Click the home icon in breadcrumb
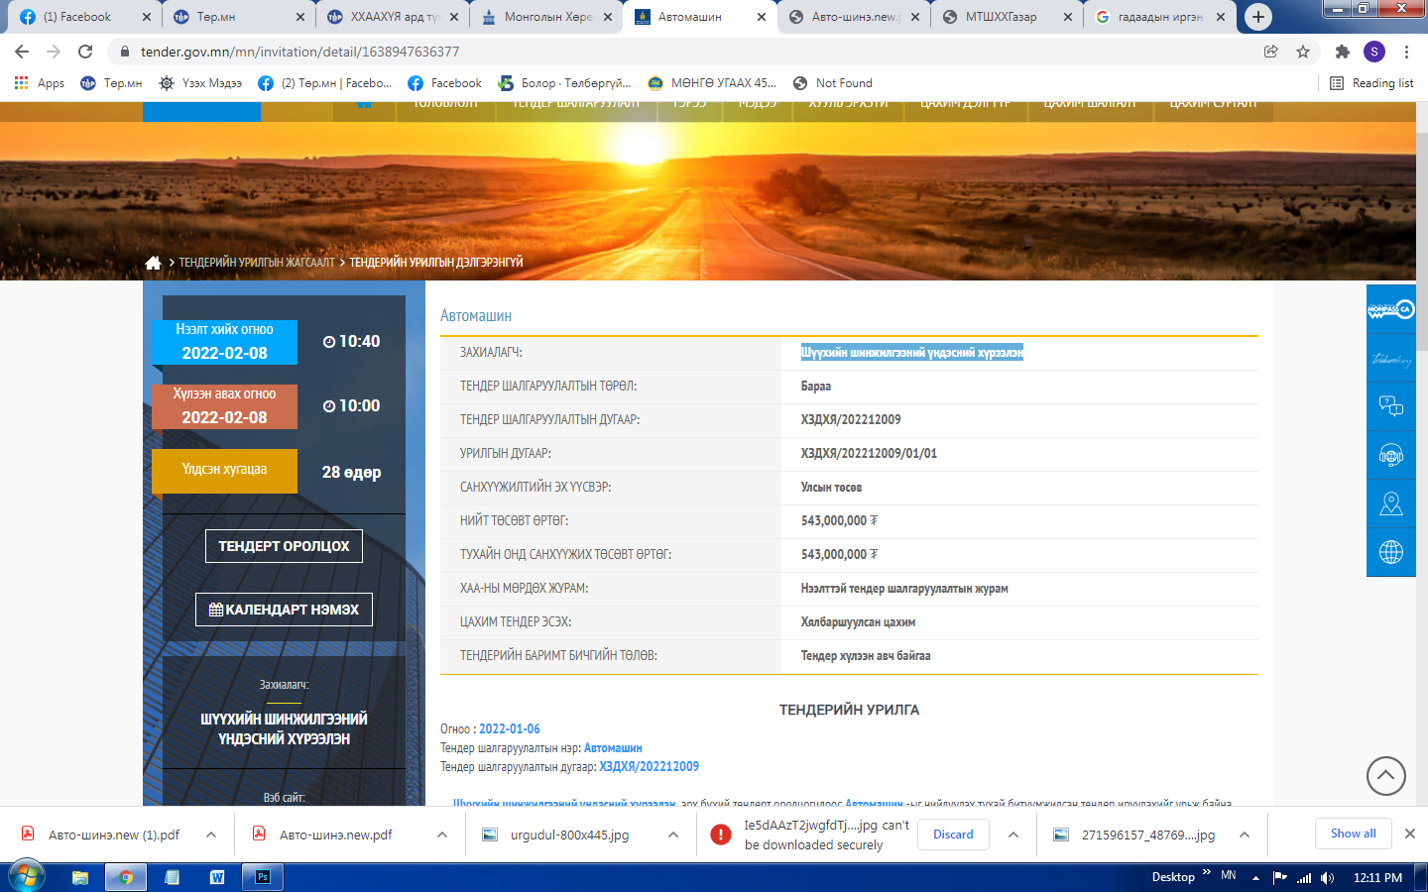 pos(153,263)
